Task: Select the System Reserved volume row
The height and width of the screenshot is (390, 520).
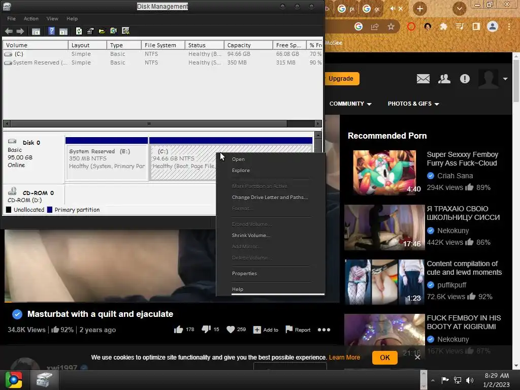Action: click(162, 62)
